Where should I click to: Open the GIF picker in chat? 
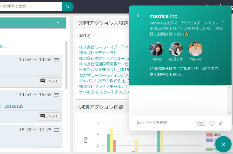coord(201,123)
